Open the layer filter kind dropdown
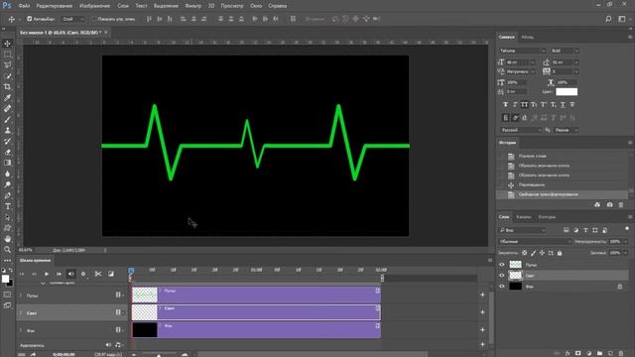635x357 pixels. 522,230
